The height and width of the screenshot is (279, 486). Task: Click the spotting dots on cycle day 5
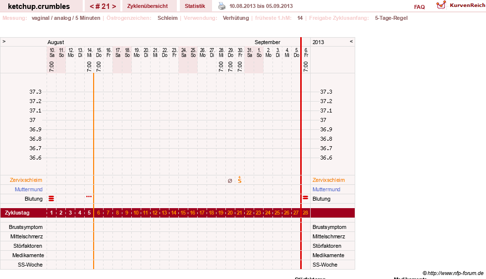pos(89,197)
